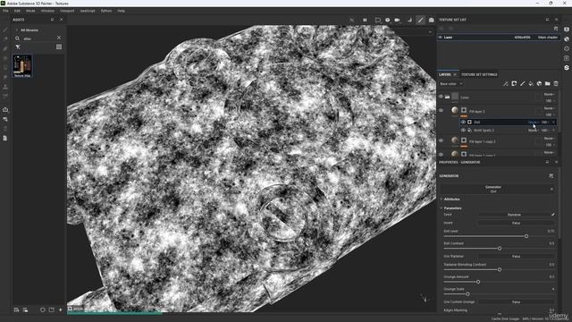The image size is (572, 322).
Task: Pause the viewport rendering
Action: 365,20
